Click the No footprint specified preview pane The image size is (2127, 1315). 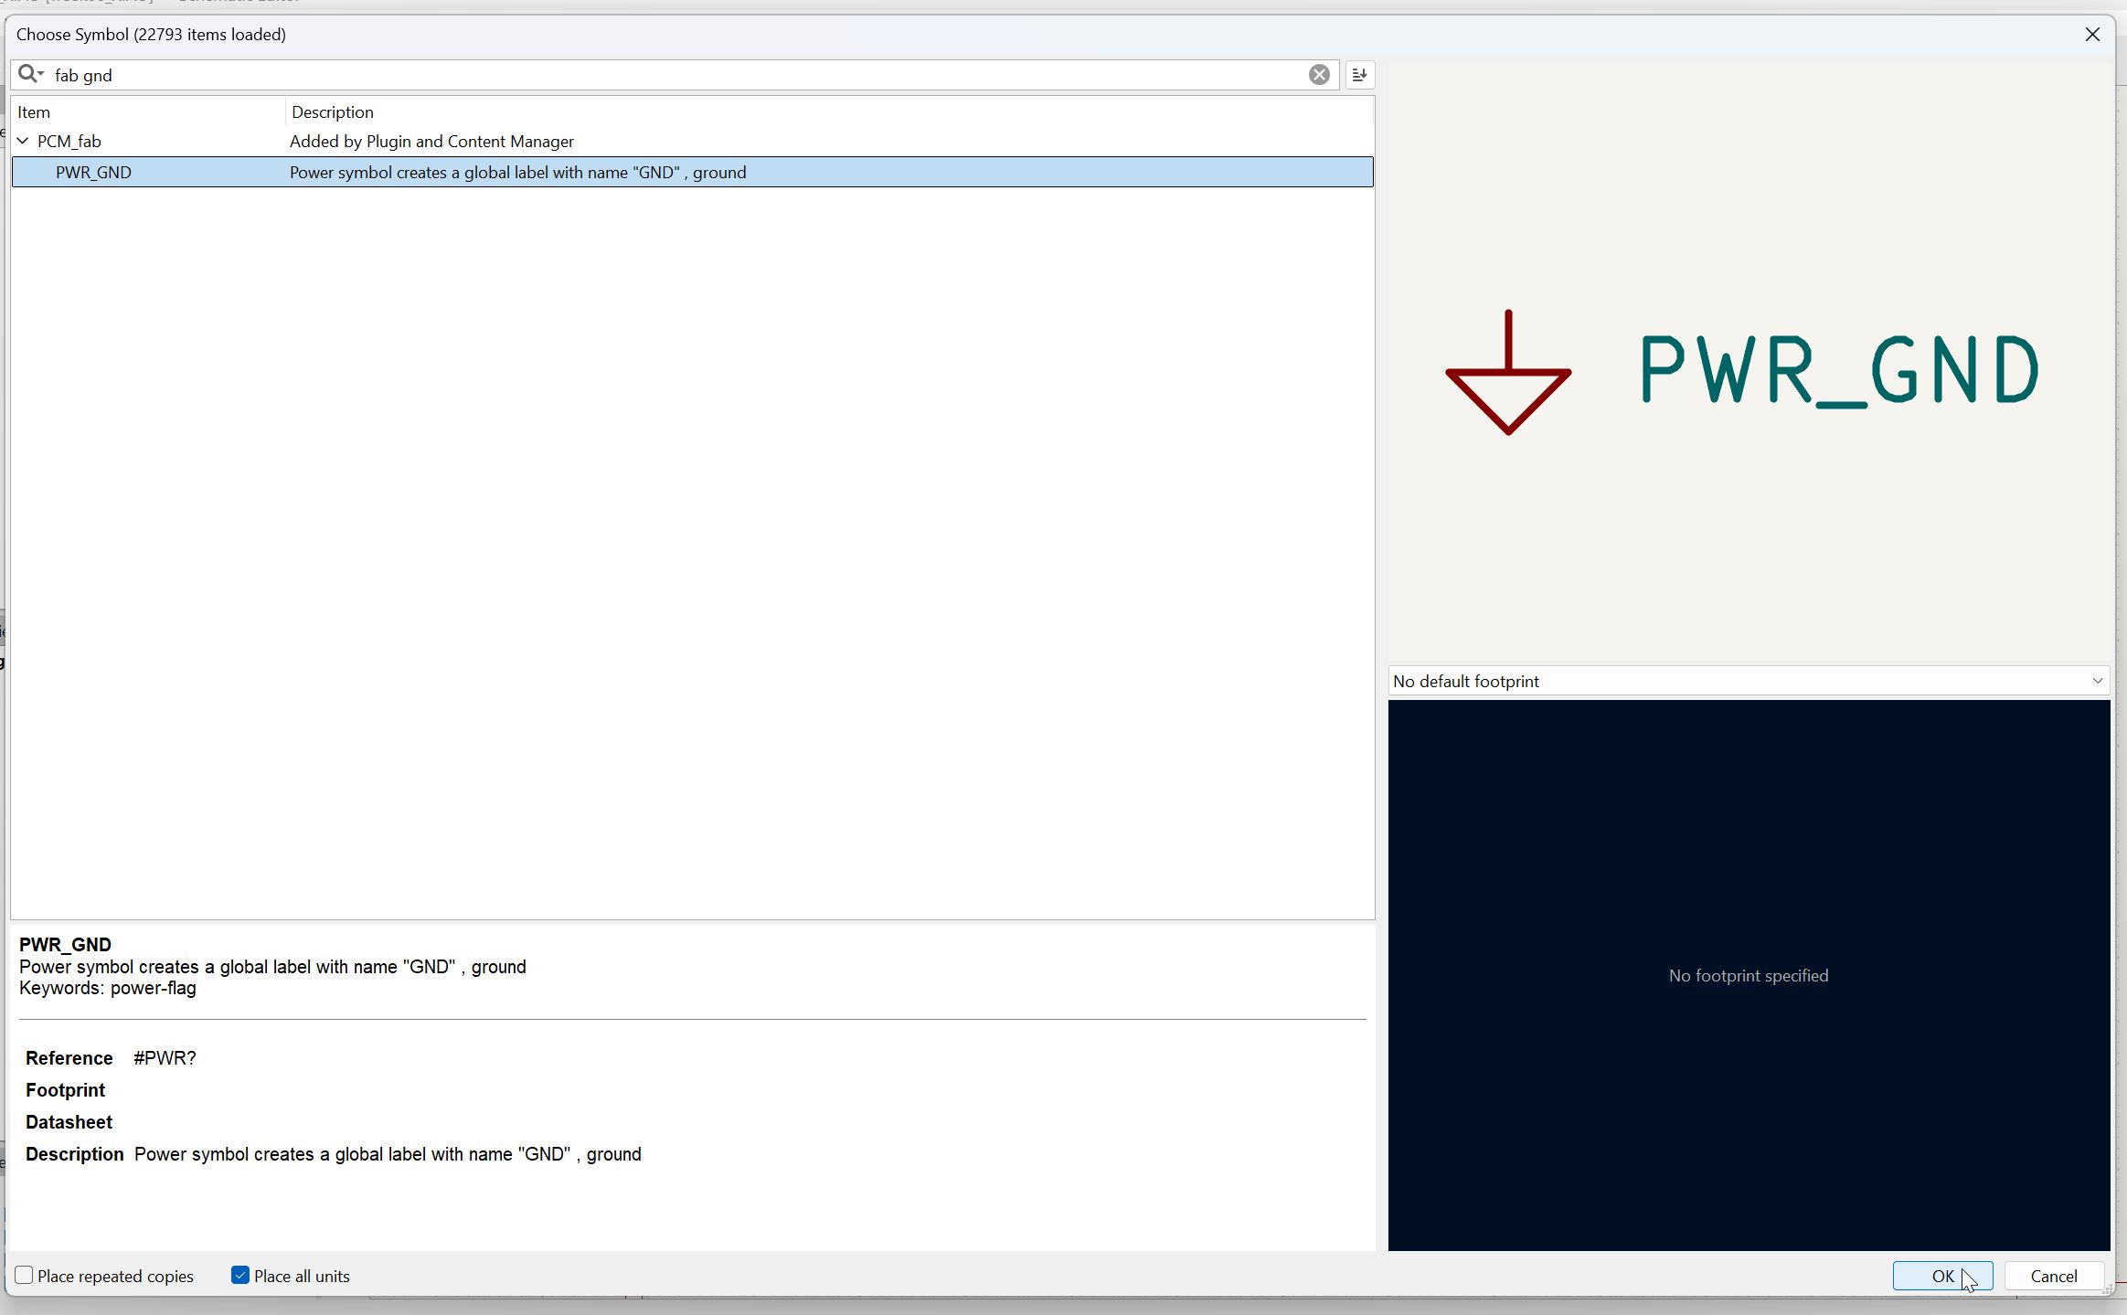(x=1748, y=975)
